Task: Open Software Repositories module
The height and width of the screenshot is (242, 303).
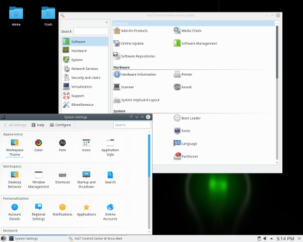Action: coord(134,56)
